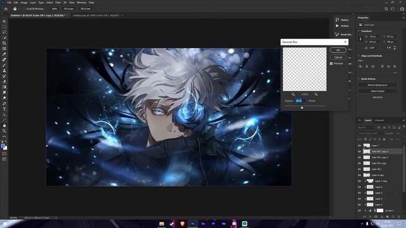Toggle link width and height in Transform

[360, 39]
